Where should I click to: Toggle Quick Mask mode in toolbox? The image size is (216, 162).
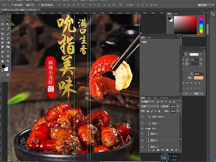click(x=2, y=75)
